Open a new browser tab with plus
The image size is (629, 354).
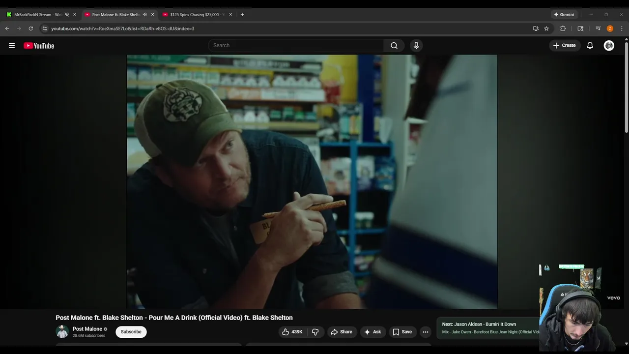pos(242,14)
